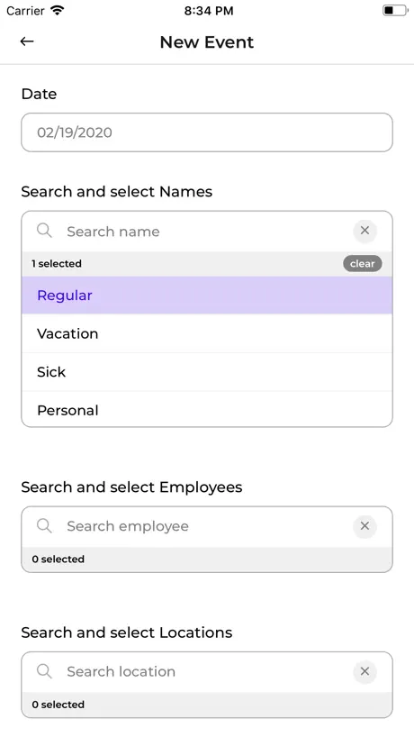Deselect the highlighted Regular option
Screen dimensions: 414x737
[206, 296]
